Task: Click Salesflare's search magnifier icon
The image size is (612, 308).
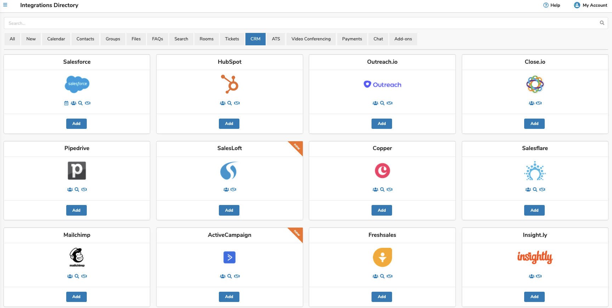Action: pos(535,189)
